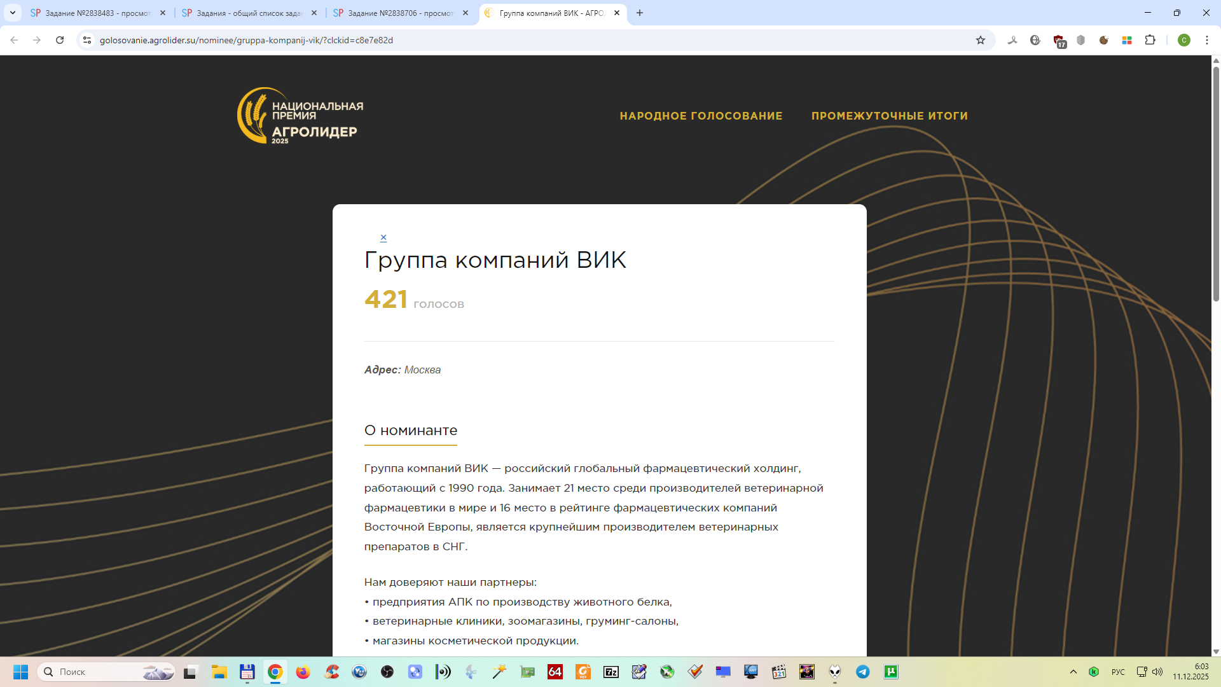
Task: Close the nominee card with the X
Action: [383, 237]
